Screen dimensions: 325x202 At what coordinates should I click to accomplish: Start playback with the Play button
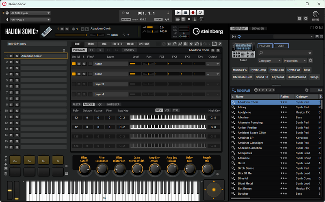(x=178, y=13)
